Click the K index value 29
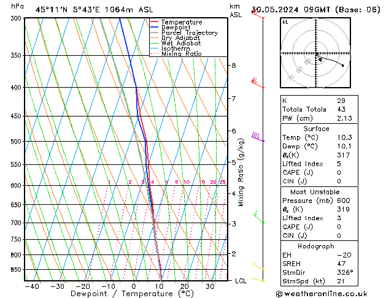386x298 pixels. point(341,101)
